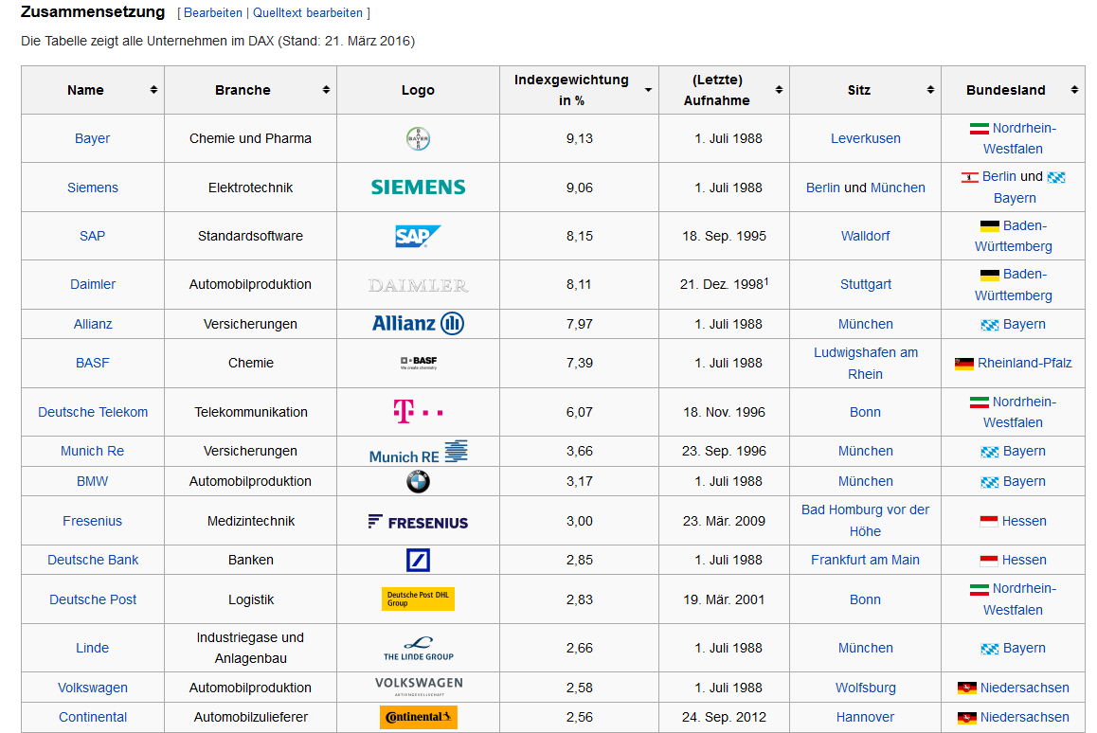Click the Rheinland-Pfalz flag icon

point(963,364)
